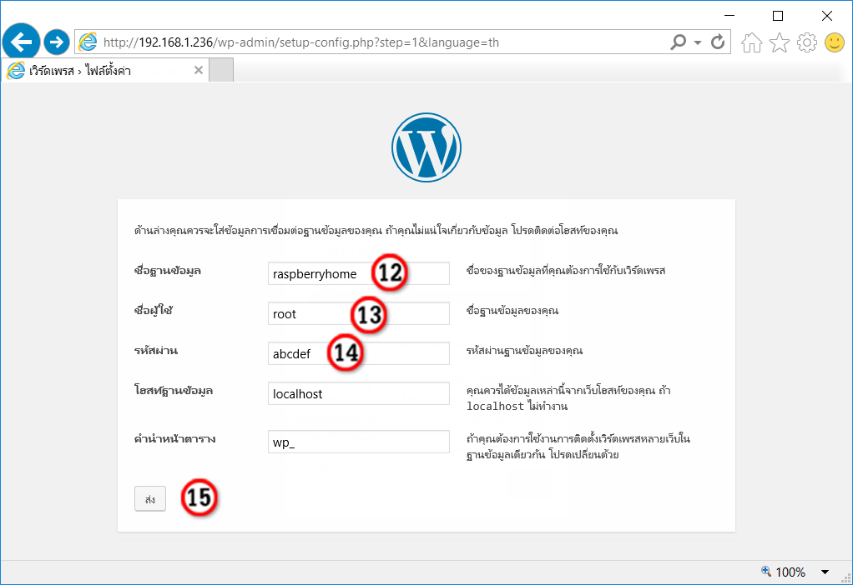The width and height of the screenshot is (853, 585).
Task: Click the รหัสผ่าน label
Action: (x=156, y=350)
